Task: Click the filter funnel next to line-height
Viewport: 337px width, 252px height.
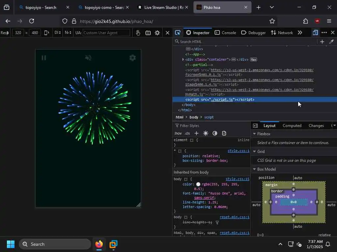Action: pyautogui.click(x=217, y=223)
